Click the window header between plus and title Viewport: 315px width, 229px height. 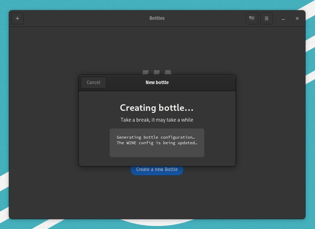(84, 18)
